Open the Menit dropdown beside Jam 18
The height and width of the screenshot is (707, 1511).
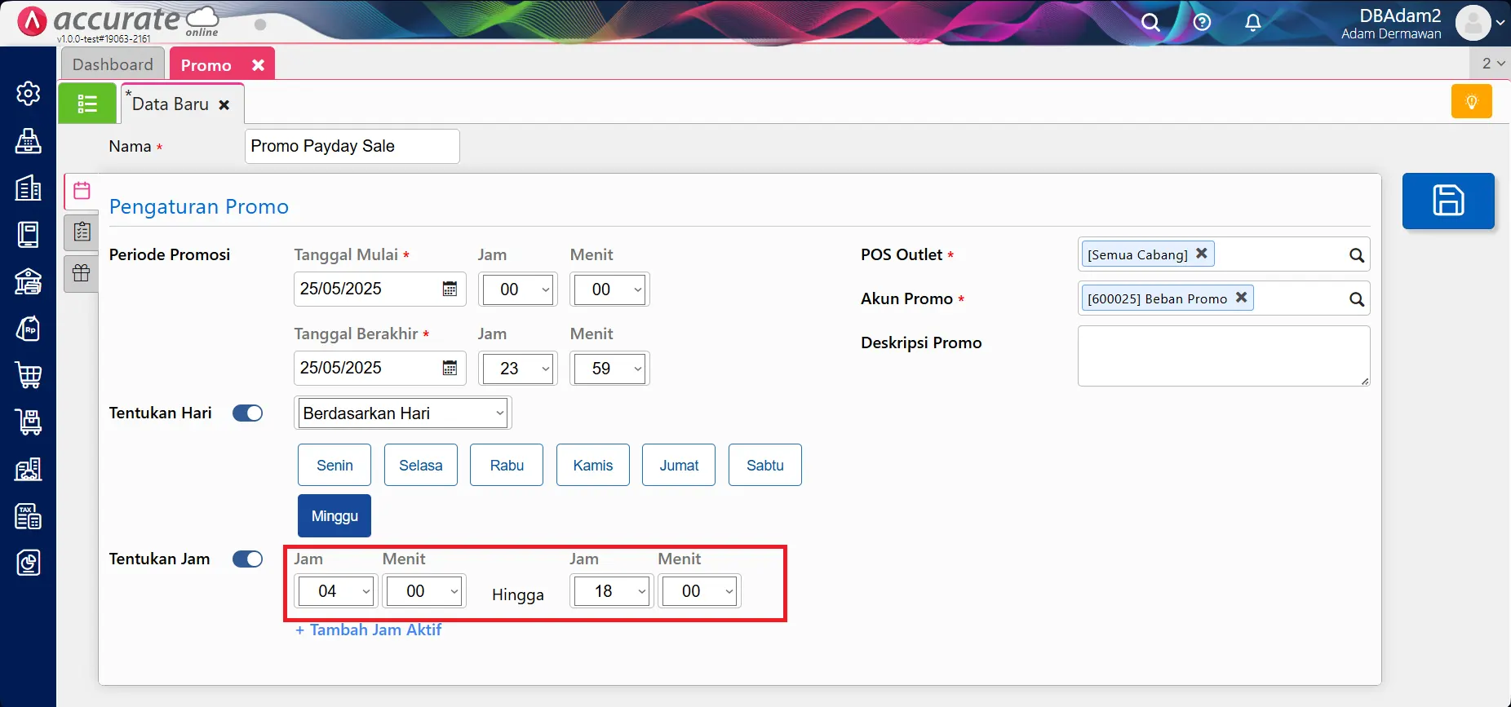point(700,591)
